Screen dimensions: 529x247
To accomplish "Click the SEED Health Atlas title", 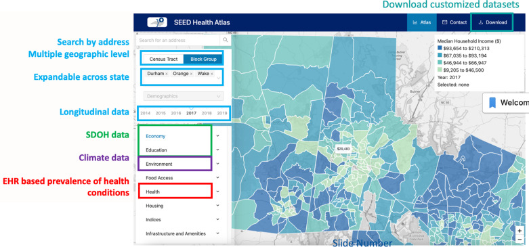I will coord(202,22).
